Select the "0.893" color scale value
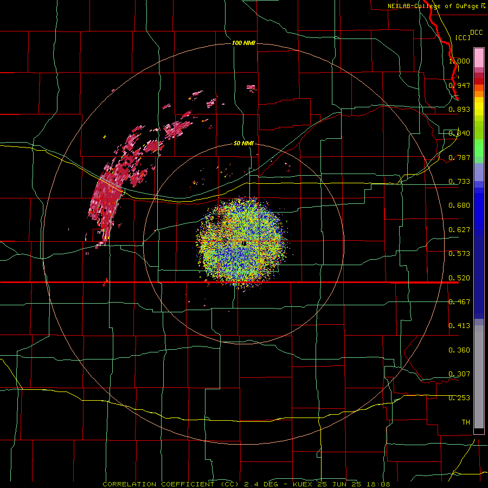The image size is (488, 488). pos(459,109)
